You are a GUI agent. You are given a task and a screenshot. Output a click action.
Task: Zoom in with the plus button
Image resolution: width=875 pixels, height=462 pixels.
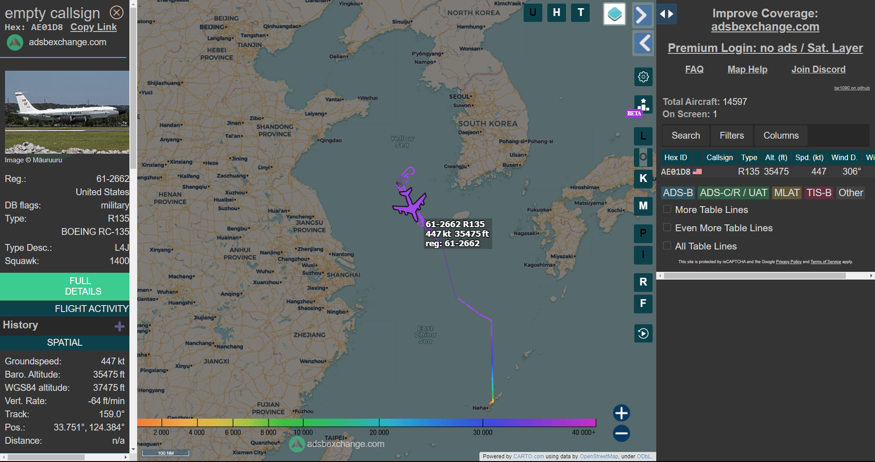click(x=621, y=413)
